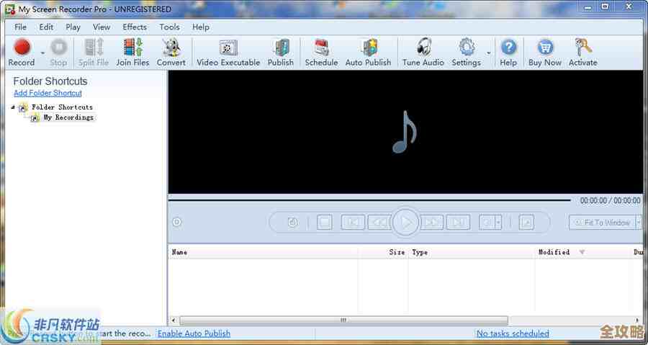Start recording with the Record button
The width and height of the screenshot is (648, 345).
pos(22,48)
